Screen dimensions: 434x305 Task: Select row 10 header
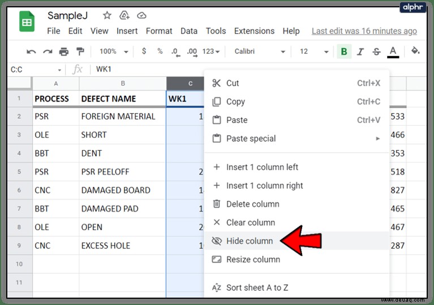pos(19,264)
